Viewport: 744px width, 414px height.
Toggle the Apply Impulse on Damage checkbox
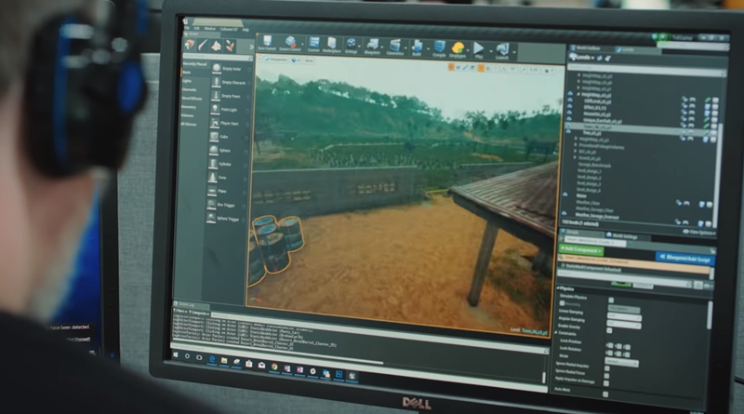pyautogui.click(x=606, y=382)
